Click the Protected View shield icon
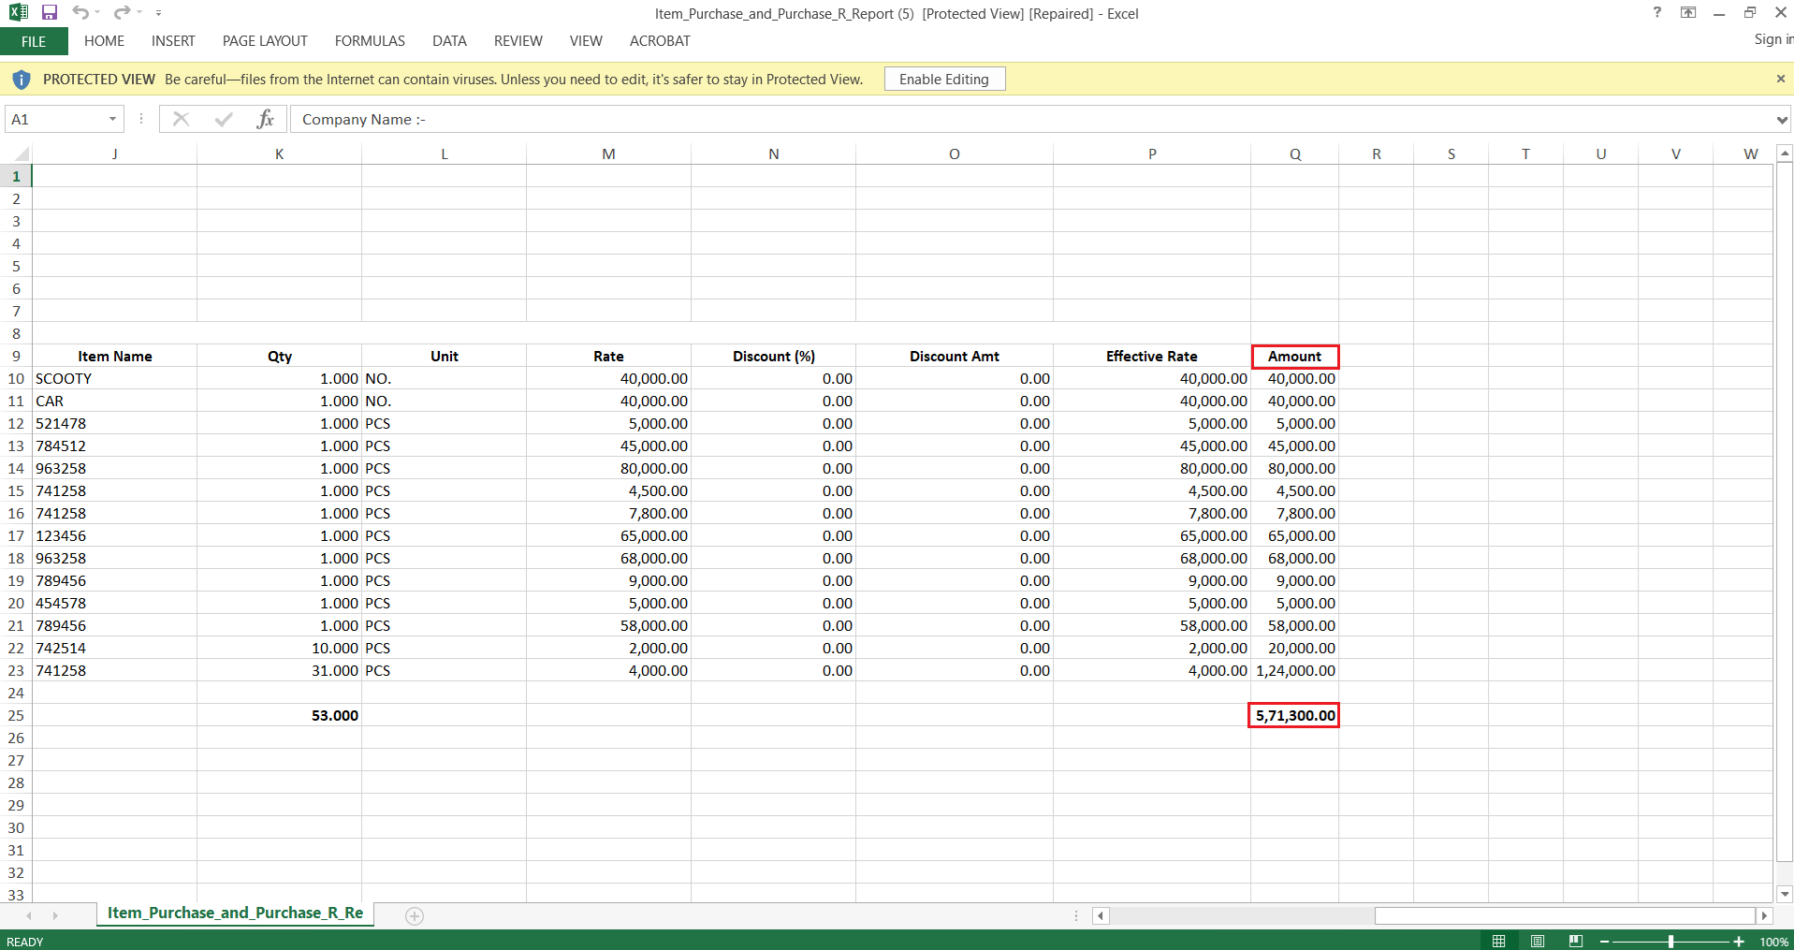Screen dimensions: 1794x950 pyautogui.click(x=22, y=80)
